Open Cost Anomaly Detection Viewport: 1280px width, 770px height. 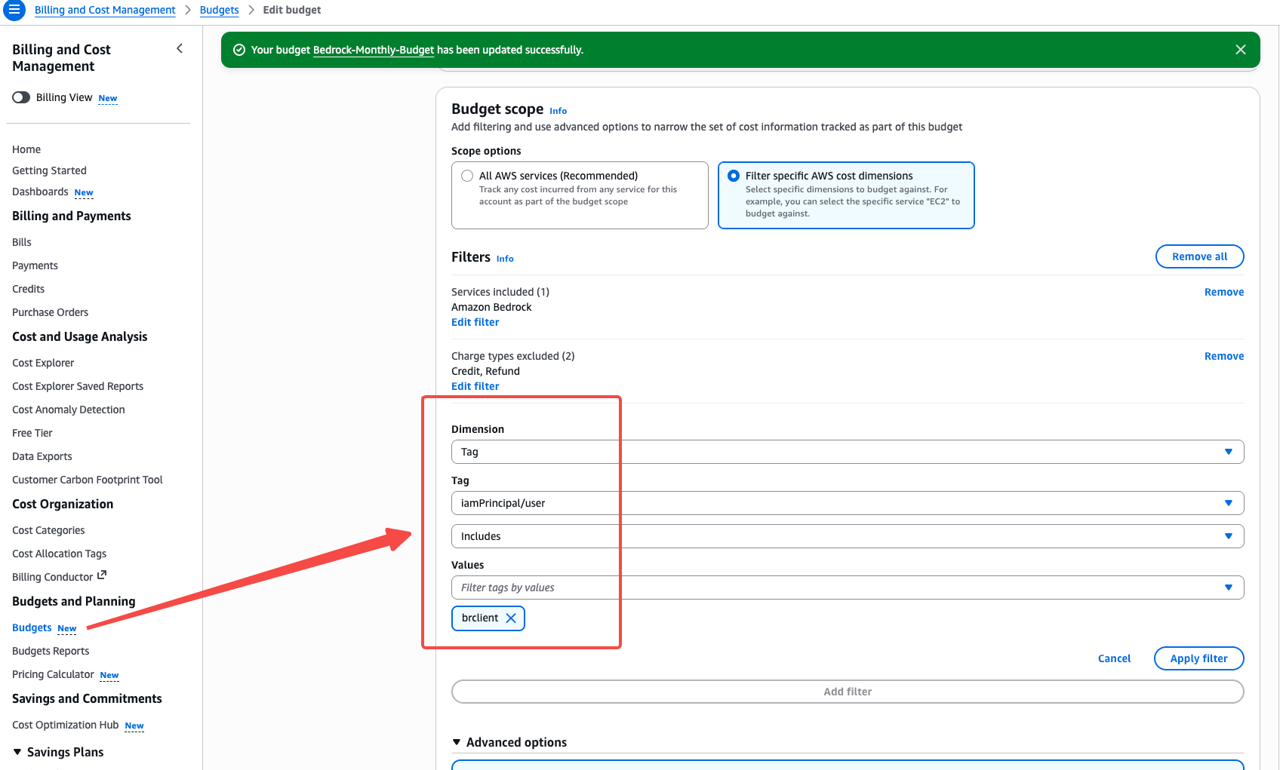point(69,410)
